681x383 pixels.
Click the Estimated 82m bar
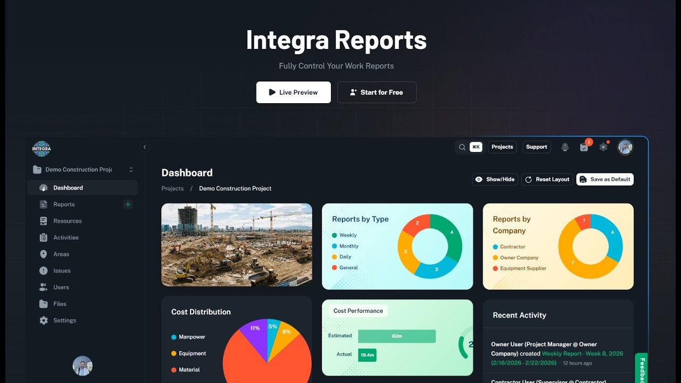397,336
